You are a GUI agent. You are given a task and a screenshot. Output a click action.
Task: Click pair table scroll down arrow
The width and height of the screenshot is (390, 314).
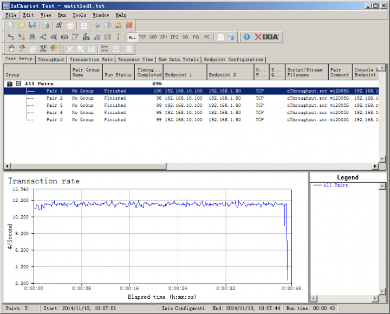pos(382,159)
